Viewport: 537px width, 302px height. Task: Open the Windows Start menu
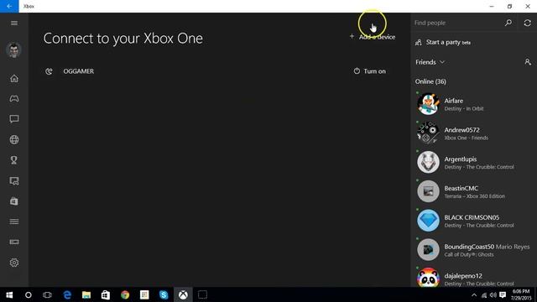coord(9,294)
